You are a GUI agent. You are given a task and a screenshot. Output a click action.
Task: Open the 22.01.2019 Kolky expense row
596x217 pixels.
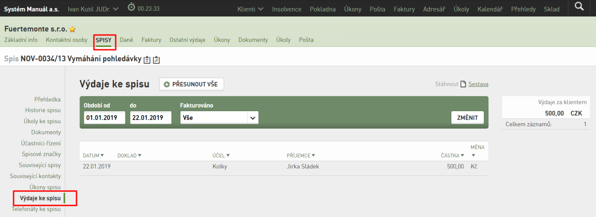pyautogui.click(x=284, y=167)
